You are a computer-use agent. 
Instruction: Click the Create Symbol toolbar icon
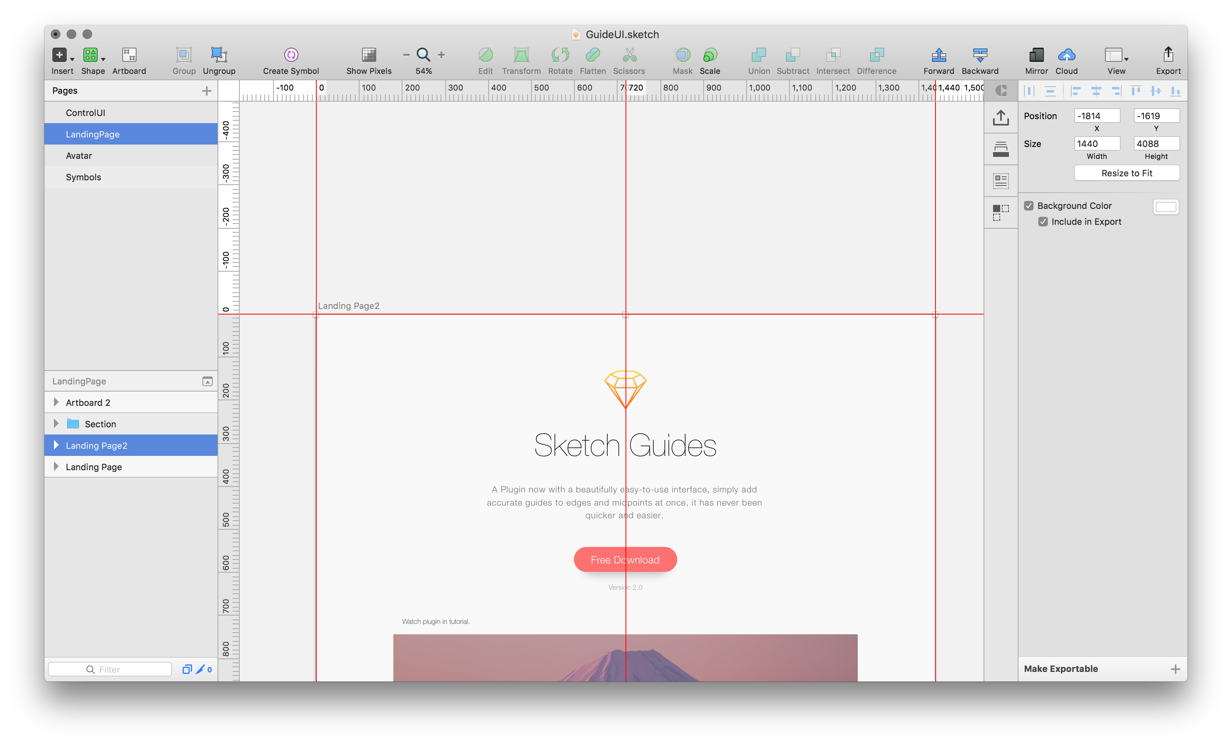291,54
